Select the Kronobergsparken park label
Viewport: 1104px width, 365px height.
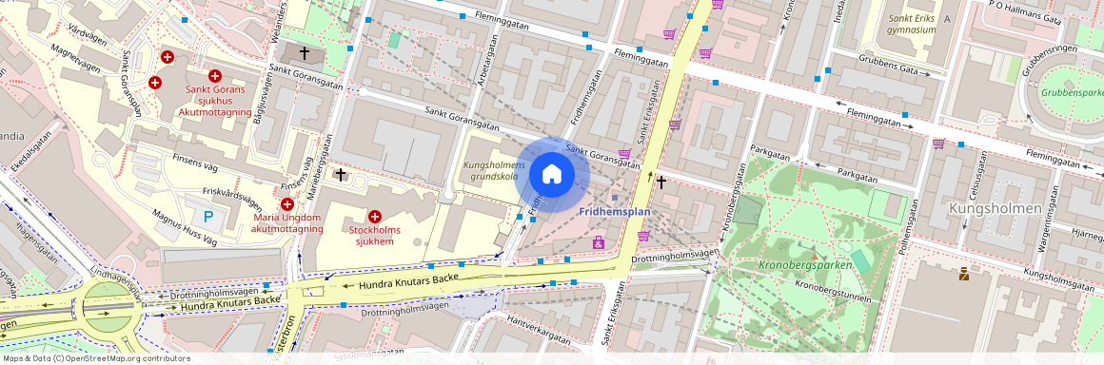pos(797,266)
